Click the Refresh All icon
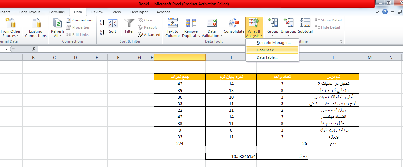The image size is (403, 167). (x=58, y=23)
